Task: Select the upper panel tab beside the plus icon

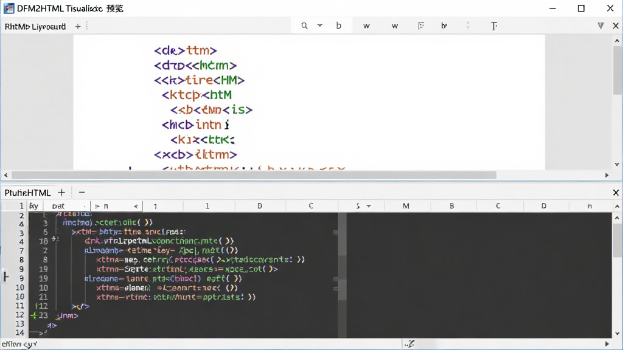Action: click(x=35, y=27)
